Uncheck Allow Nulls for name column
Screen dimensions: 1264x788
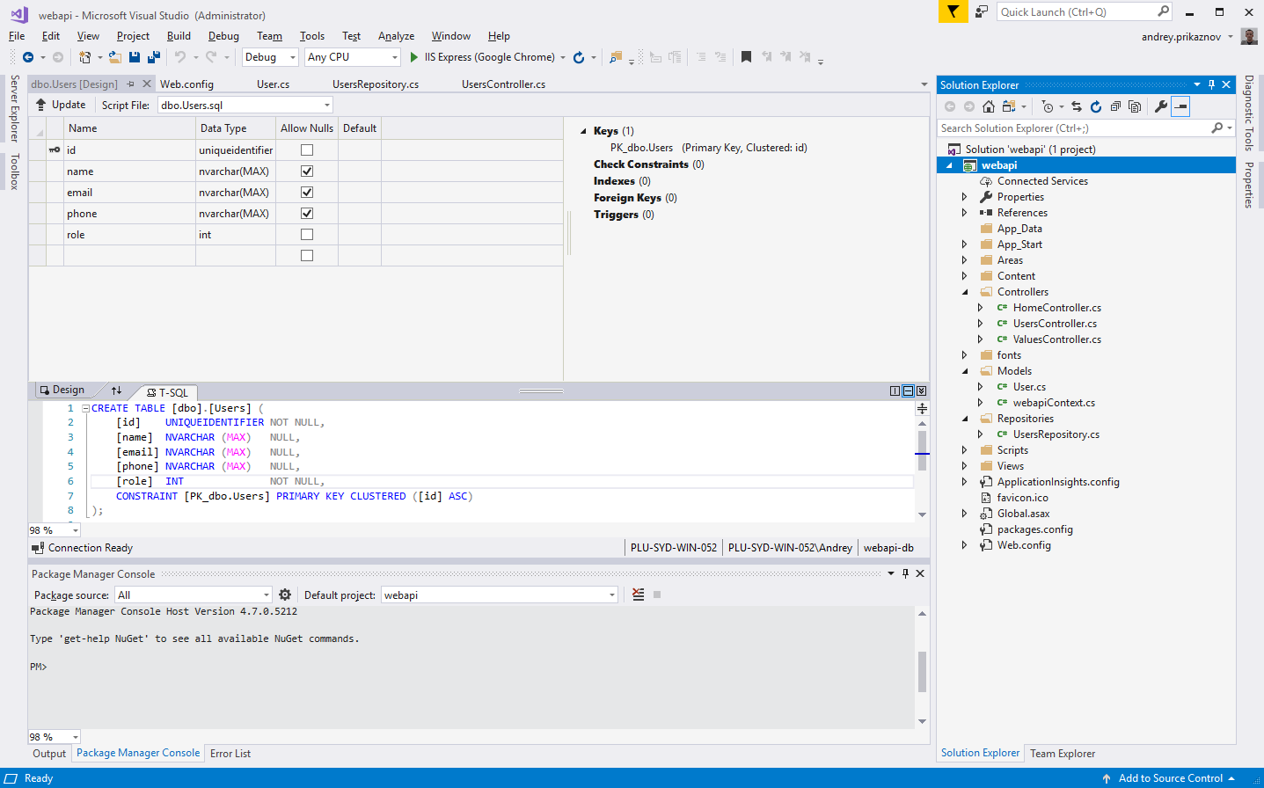pyautogui.click(x=307, y=171)
